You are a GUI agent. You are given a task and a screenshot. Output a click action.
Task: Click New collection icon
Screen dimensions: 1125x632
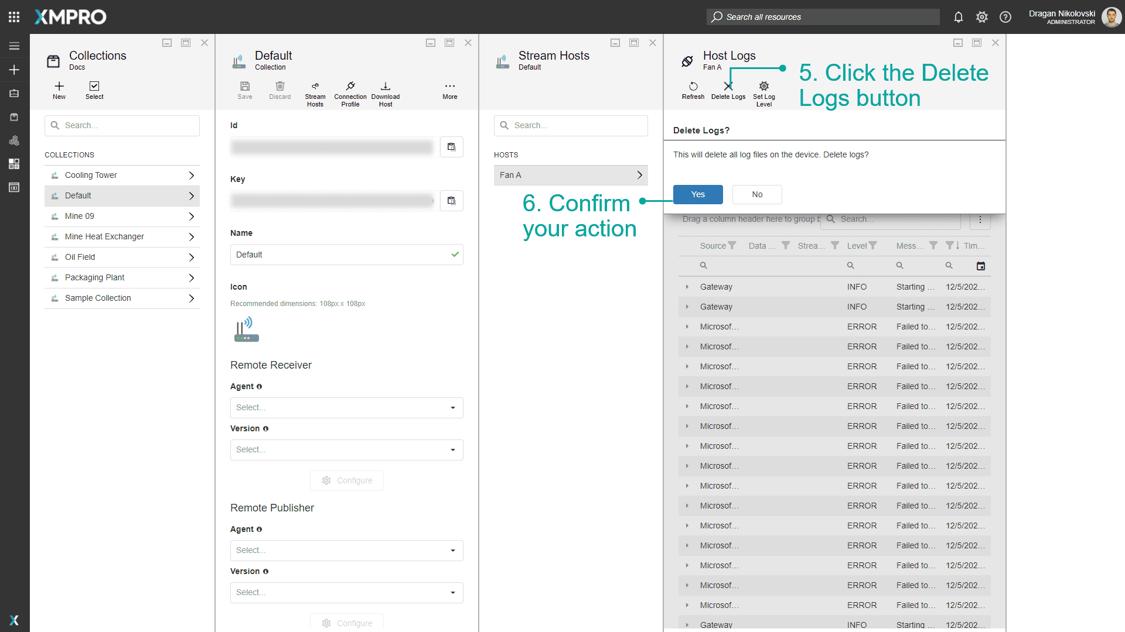coord(59,87)
